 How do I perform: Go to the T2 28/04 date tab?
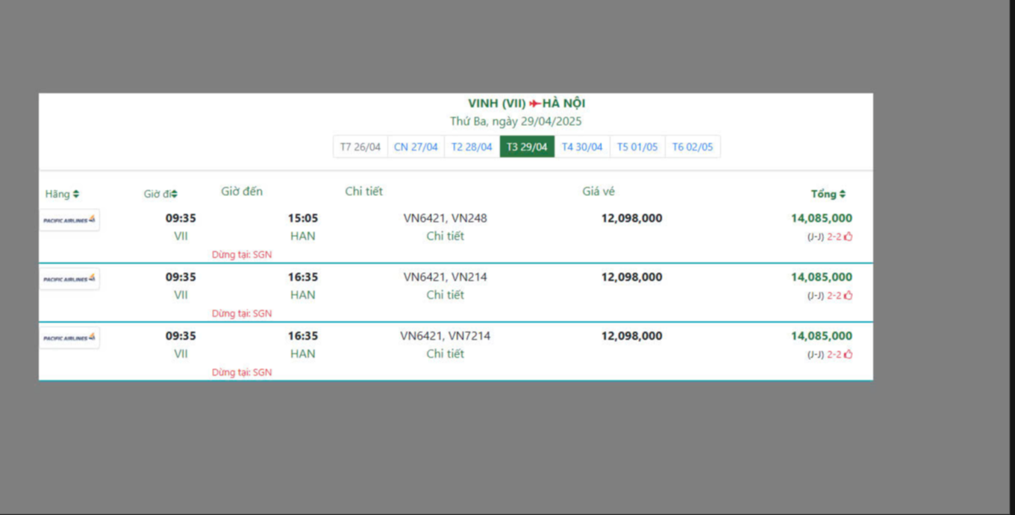tap(472, 147)
